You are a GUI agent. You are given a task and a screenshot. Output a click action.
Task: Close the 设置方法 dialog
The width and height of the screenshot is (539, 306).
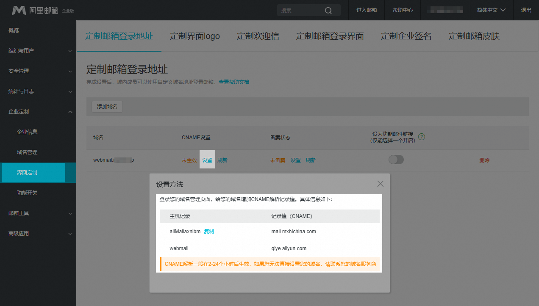(x=380, y=184)
